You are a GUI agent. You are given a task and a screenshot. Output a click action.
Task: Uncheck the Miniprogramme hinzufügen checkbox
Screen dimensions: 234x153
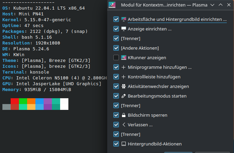coord(116,67)
